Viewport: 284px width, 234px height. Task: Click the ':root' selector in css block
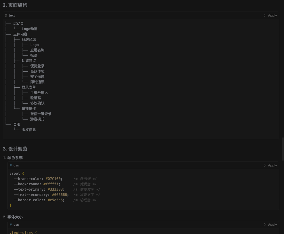coord(15,174)
